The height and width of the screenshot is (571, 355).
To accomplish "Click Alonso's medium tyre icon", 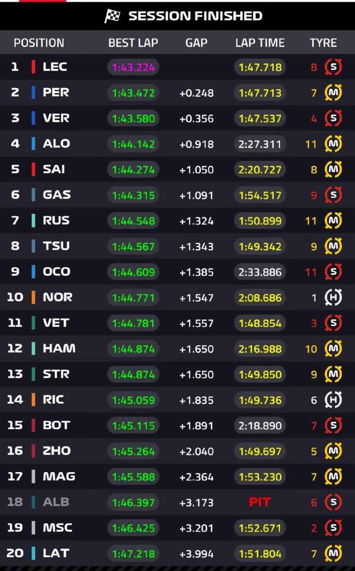I will 333,144.
